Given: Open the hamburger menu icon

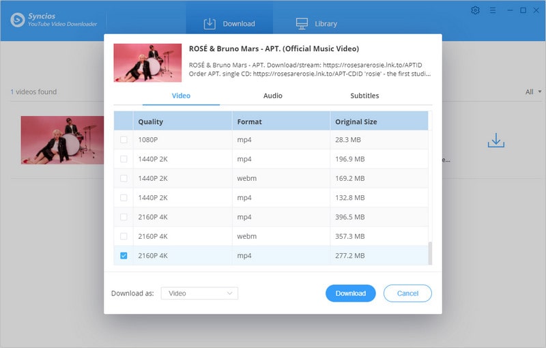Looking at the screenshot, I should coord(492,10).
